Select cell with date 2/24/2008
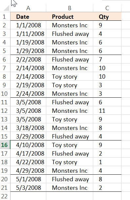The image size is (130, 200). tap(28, 93)
